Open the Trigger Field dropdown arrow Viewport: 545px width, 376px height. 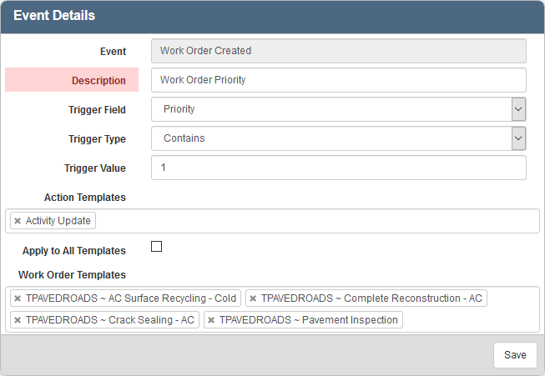click(x=518, y=109)
